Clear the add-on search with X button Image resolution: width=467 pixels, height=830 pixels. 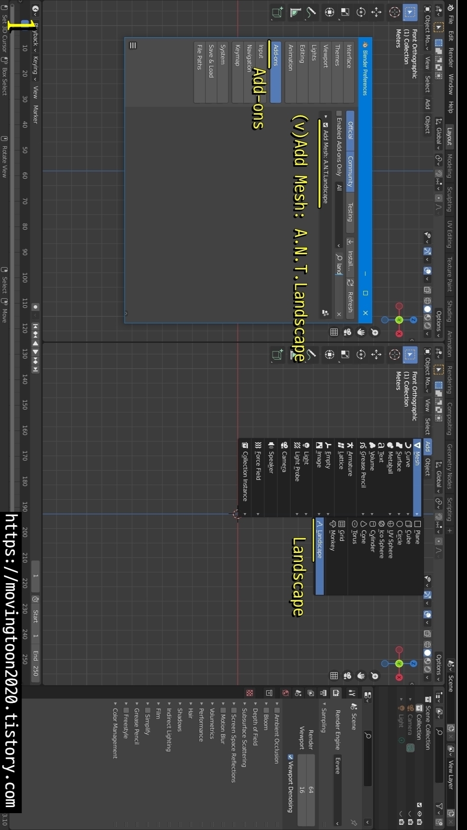click(339, 314)
